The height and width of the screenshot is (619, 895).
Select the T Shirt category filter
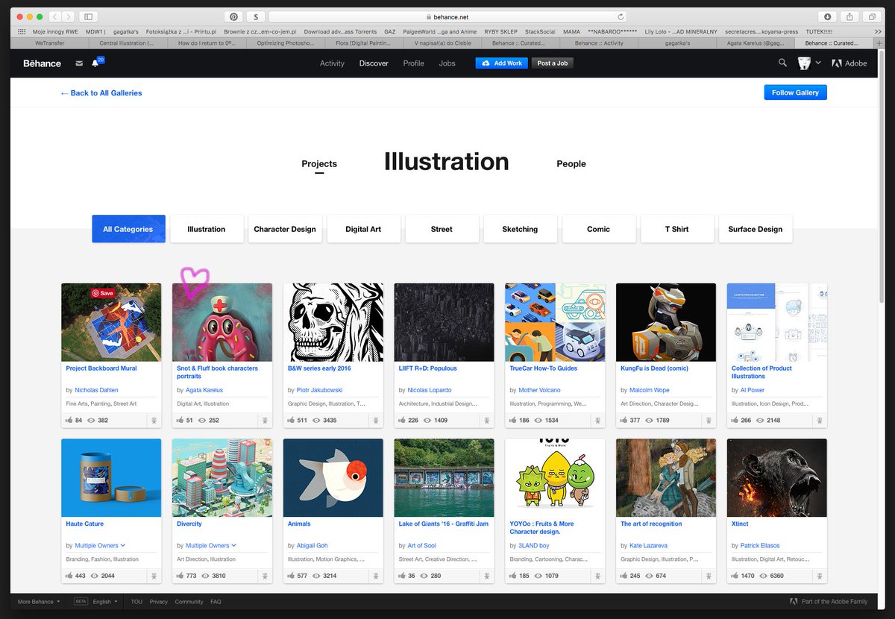click(677, 229)
